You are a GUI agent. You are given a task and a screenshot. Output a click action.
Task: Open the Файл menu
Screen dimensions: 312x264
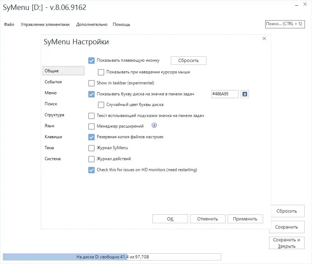(x=9, y=24)
